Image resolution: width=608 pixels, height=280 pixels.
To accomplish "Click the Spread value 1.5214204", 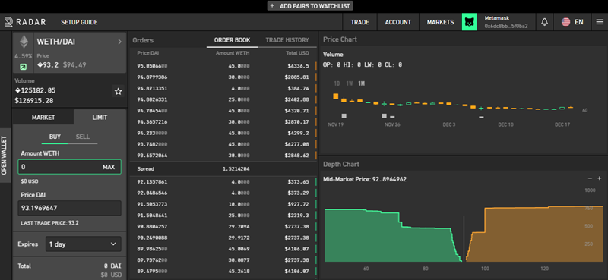I will (236, 169).
